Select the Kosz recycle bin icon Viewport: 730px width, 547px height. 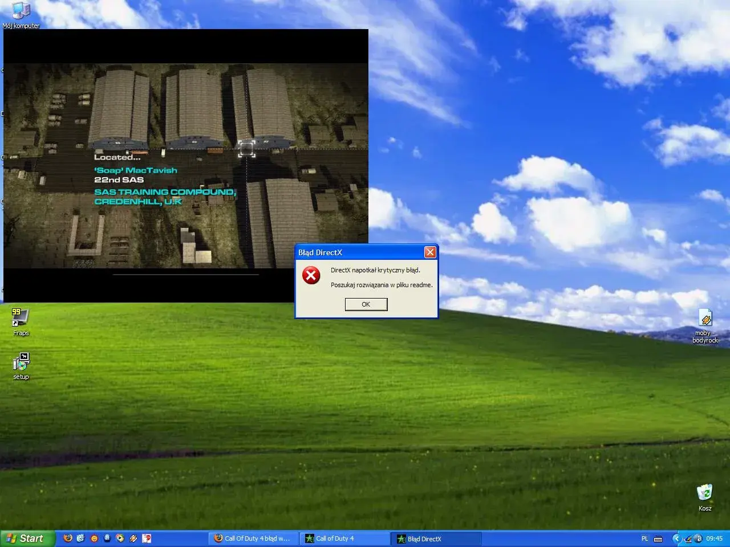pos(705,497)
